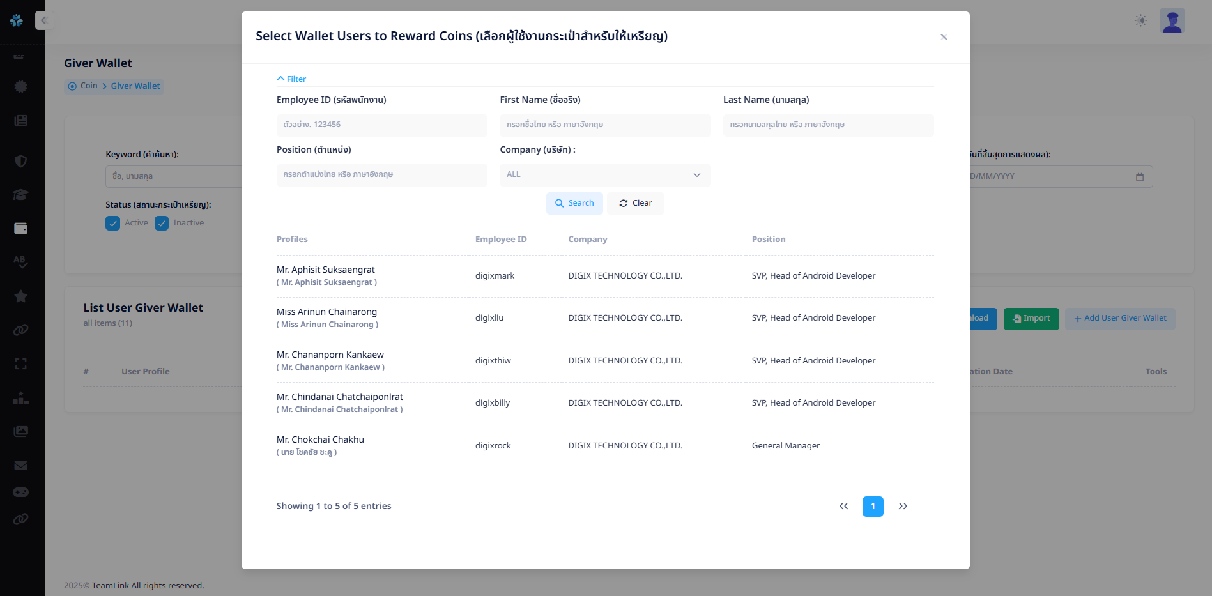The width and height of the screenshot is (1212, 596).
Task: Uncheck the Inactive status checkbox
Action: pyautogui.click(x=162, y=223)
